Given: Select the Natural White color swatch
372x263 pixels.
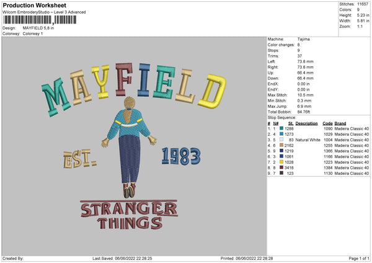Looking at the screenshot, I should [x=281, y=140].
